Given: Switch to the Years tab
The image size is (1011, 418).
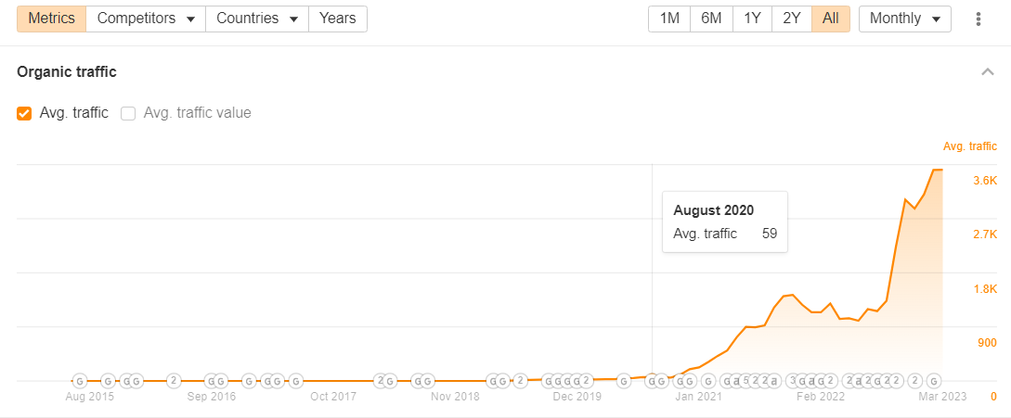Looking at the screenshot, I should [338, 19].
